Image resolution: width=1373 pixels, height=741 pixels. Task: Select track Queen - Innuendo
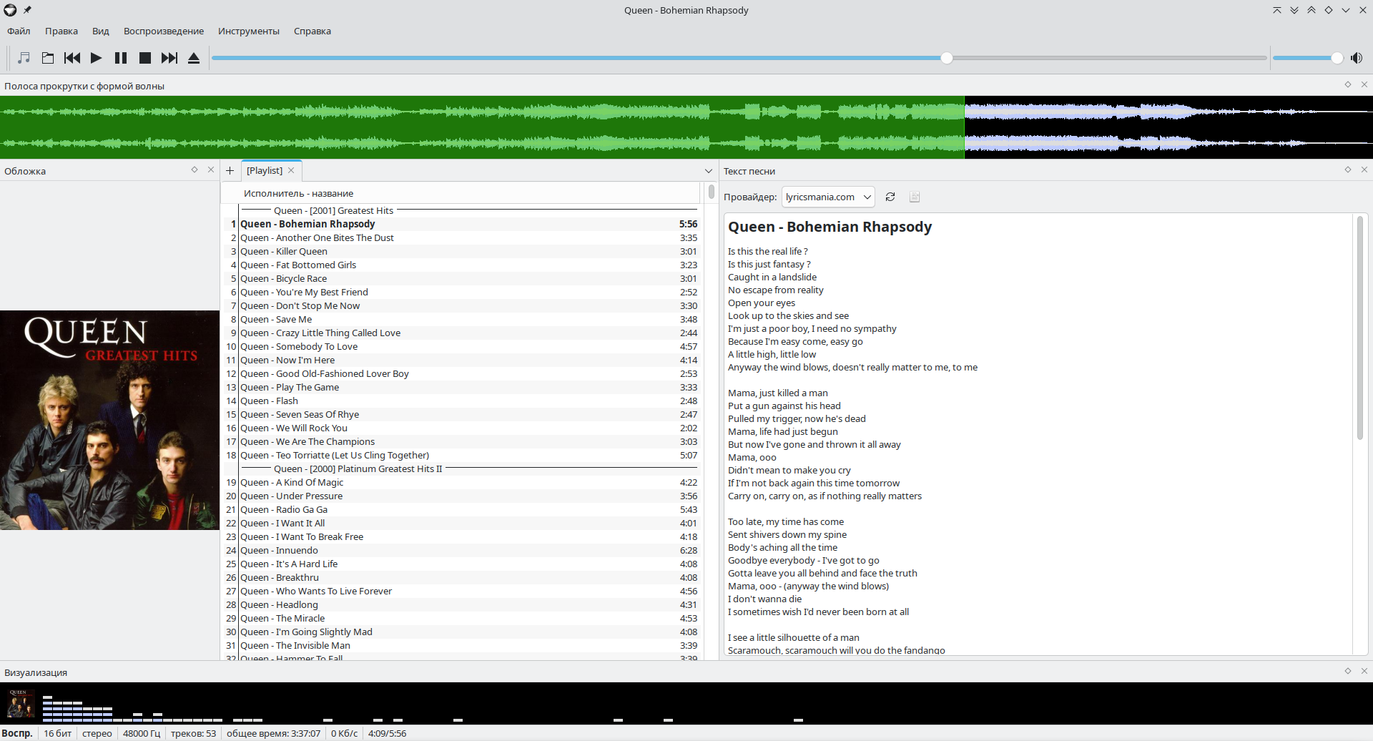461,550
